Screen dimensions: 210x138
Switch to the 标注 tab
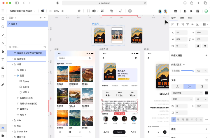pyautogui.click(x=190, y=18)
